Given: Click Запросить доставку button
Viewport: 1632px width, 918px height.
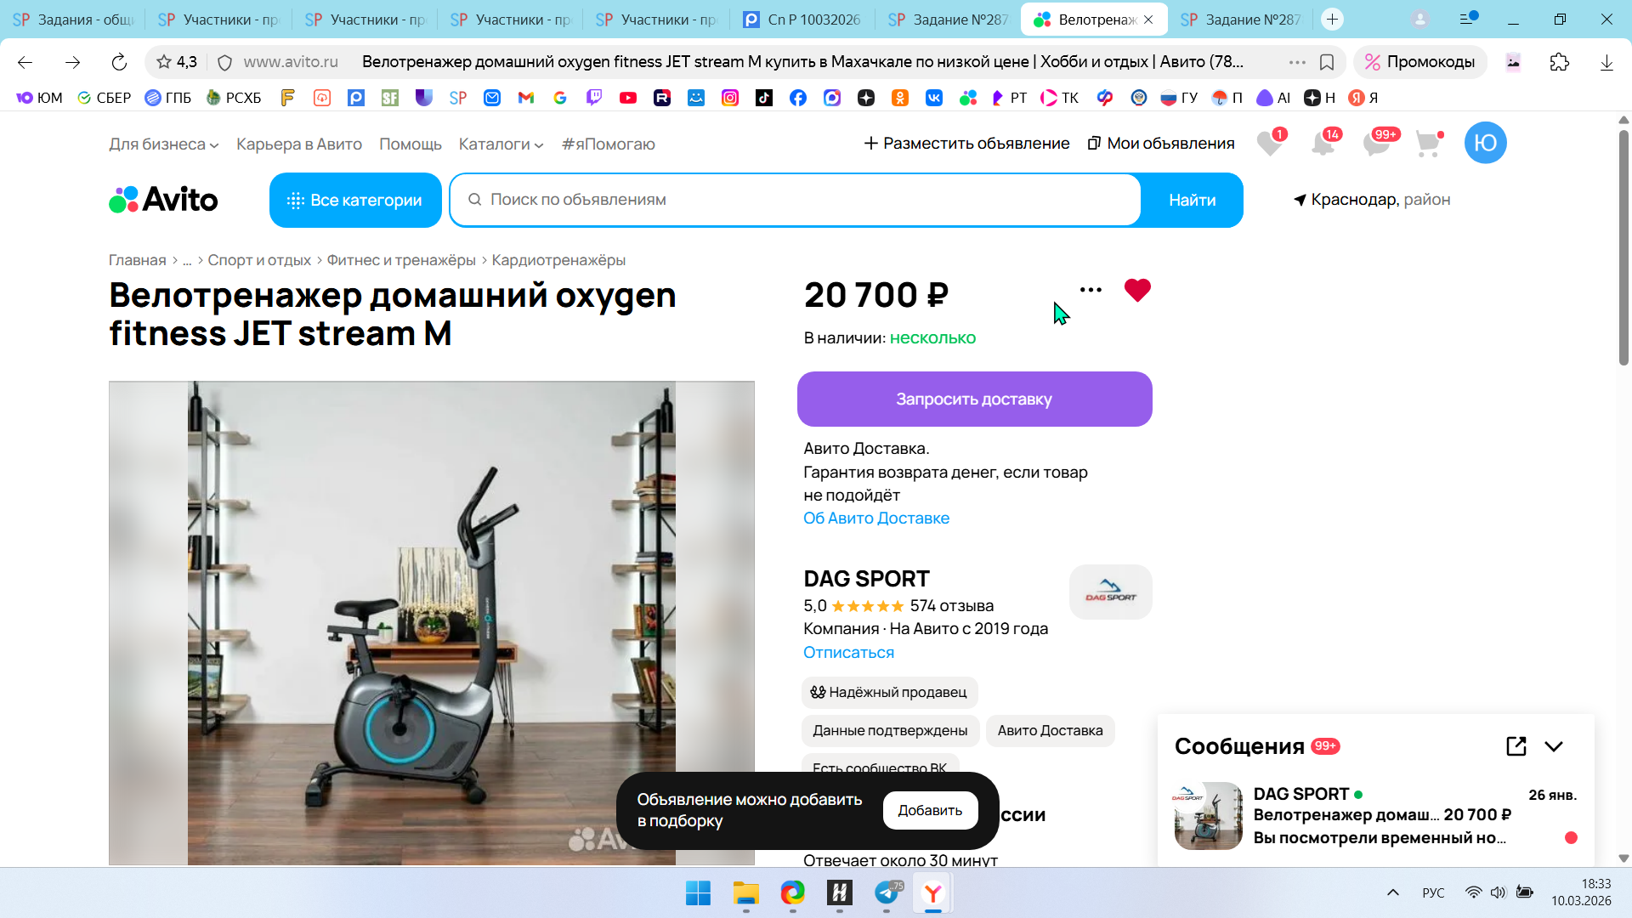Looking at the screenshot, I should (974, 399).
